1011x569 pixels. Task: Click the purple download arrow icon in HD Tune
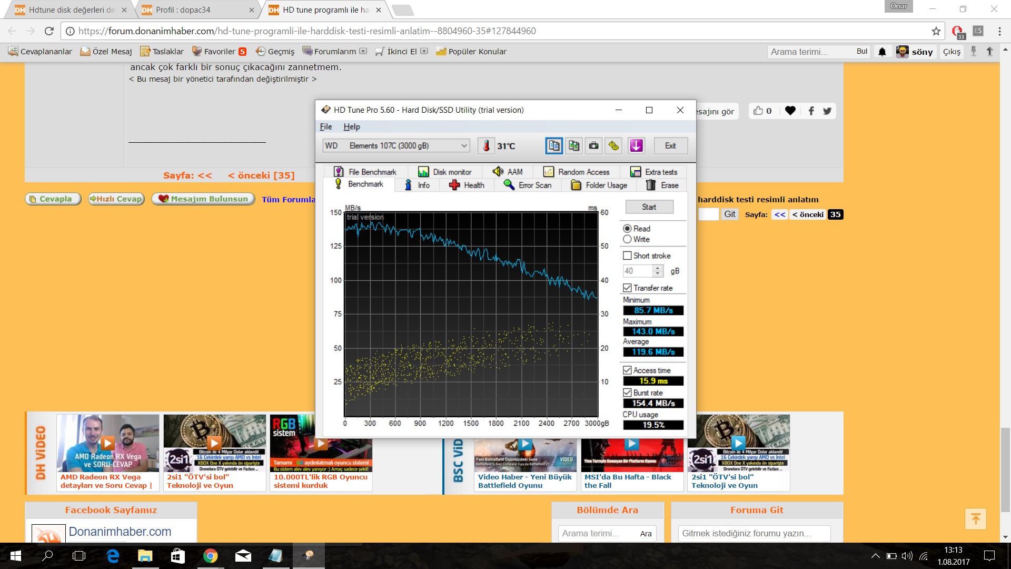pyautogui.click(x=636, y=146)
